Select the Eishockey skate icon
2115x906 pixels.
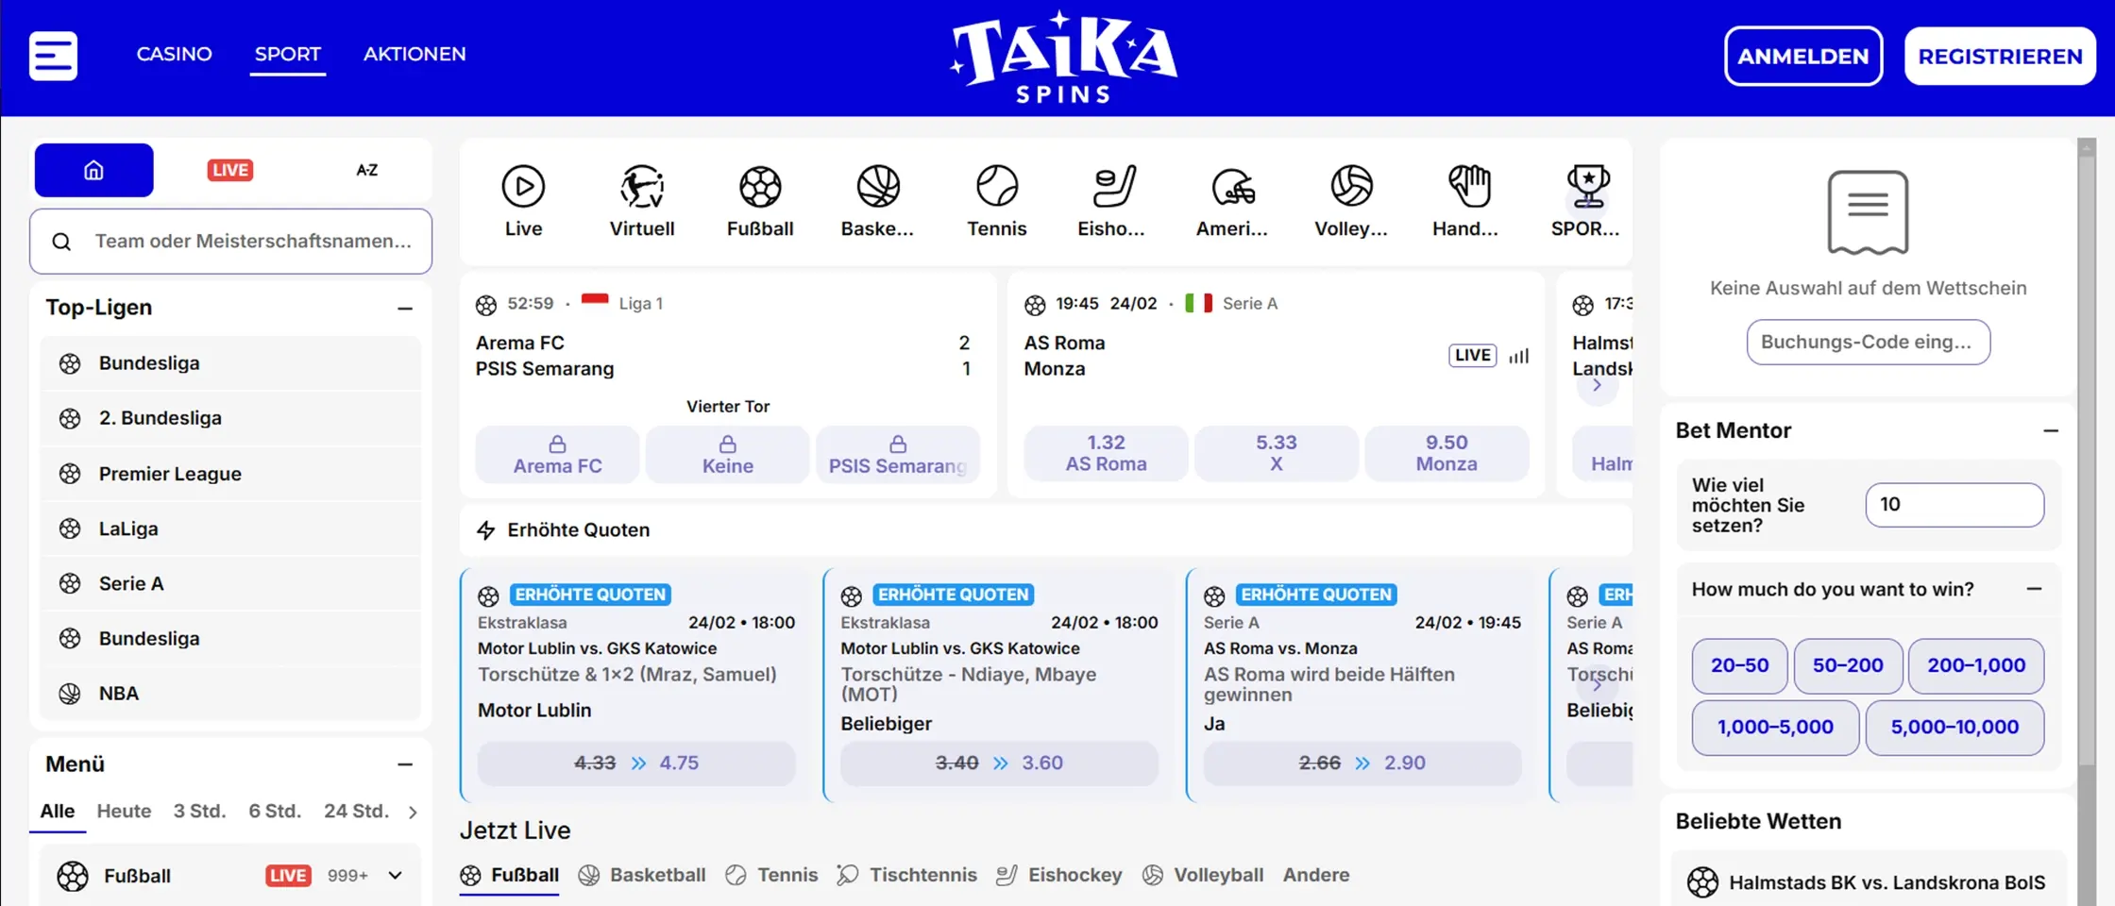tap(1113, 187)
